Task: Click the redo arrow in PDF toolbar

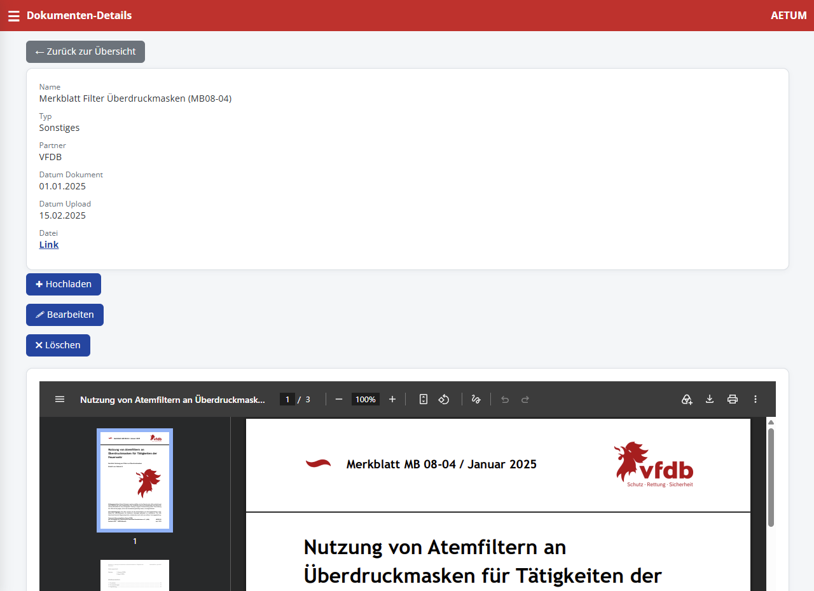Action: pyautogui.click(x=525, y=399)
